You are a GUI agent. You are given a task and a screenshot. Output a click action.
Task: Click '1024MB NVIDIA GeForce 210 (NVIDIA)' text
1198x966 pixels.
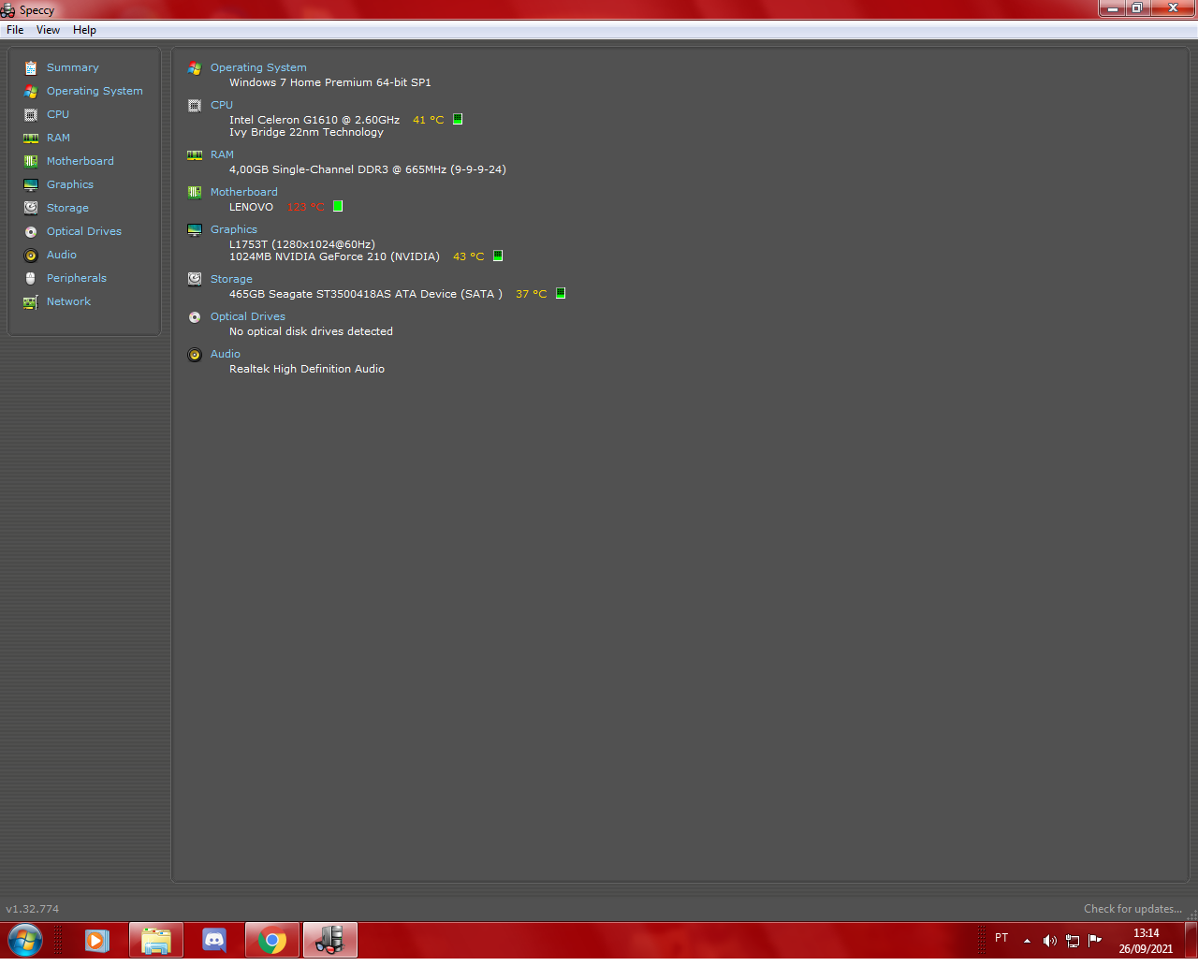pyautogui.click(x=334, y=256)
